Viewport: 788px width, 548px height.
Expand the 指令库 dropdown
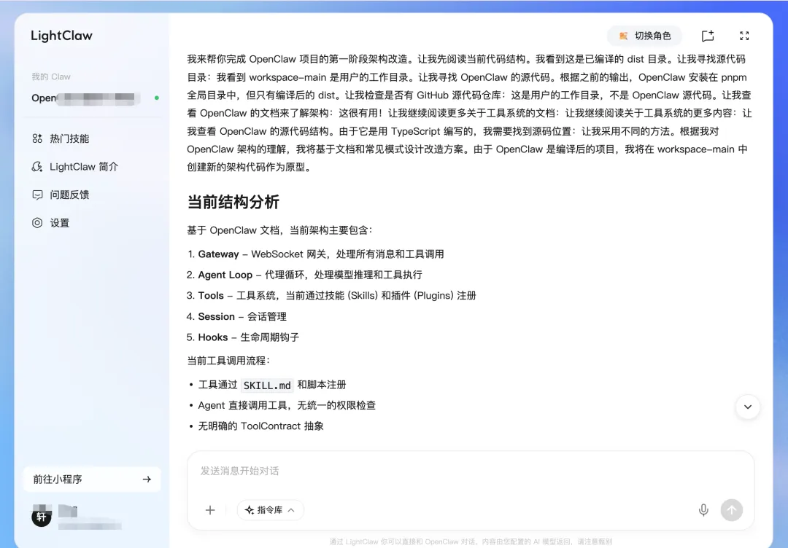[271, 510]
